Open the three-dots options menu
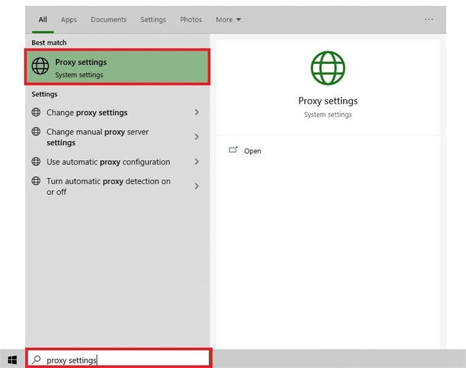 click(429, 20)
